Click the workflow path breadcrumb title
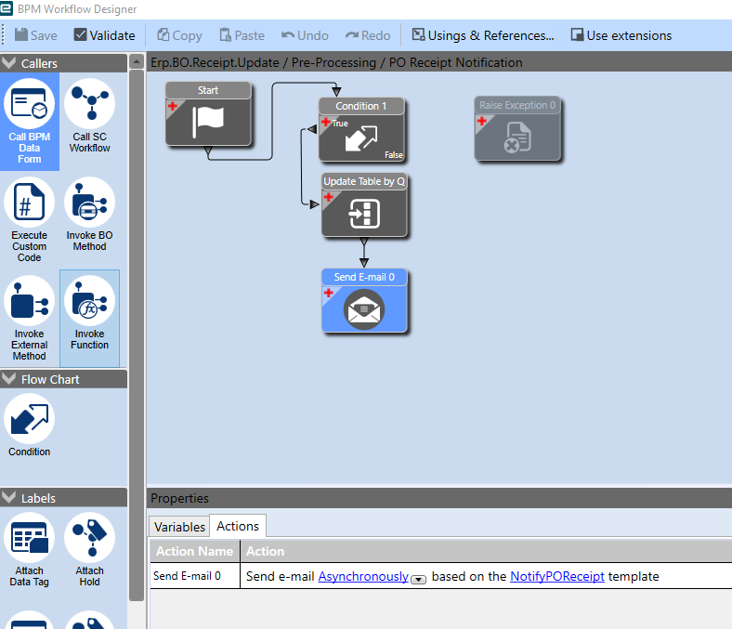 [336, 62]
